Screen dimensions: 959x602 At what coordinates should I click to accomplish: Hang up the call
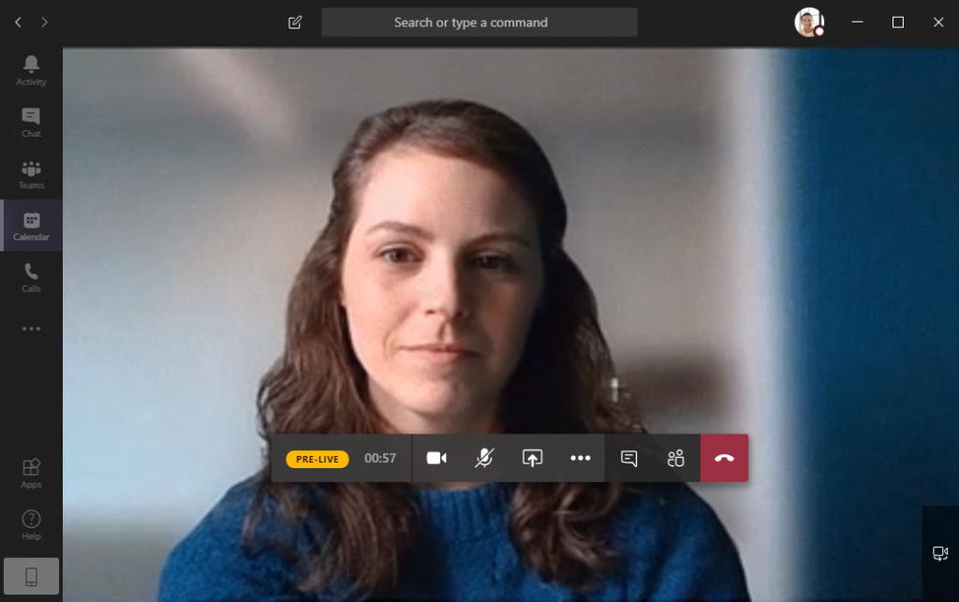coord(724,459)
